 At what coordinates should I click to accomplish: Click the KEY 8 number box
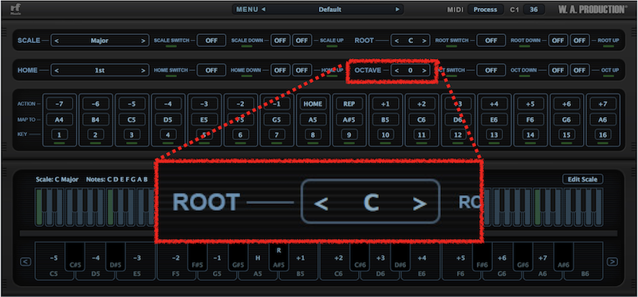click(313, 135)
